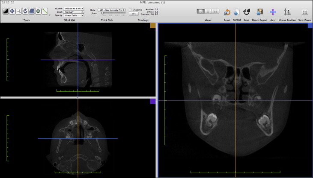Select the Rotate tool

[x=25, y=11]
